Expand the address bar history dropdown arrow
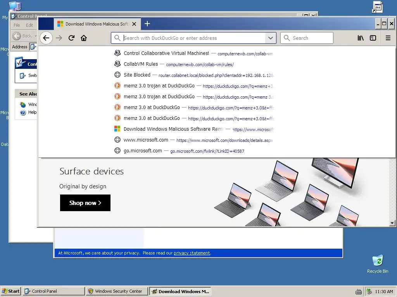This screenshot has width=397, height=297. tap(270, 38)
